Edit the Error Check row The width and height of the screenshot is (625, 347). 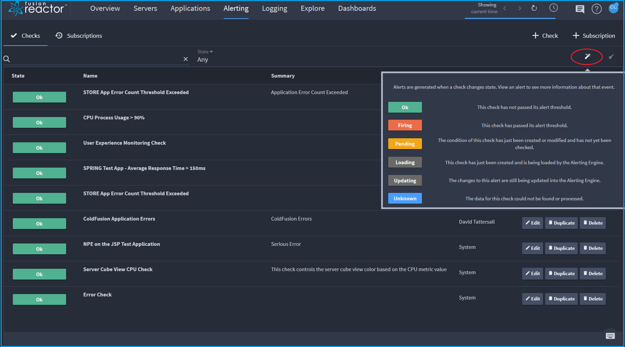[533, 299]
